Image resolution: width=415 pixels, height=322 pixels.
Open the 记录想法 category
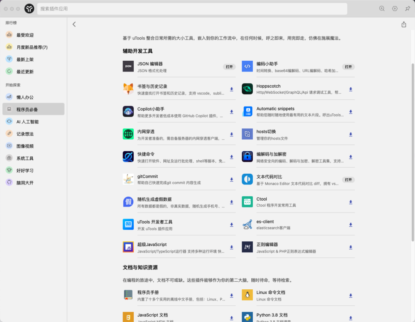[x=33, y=134]
